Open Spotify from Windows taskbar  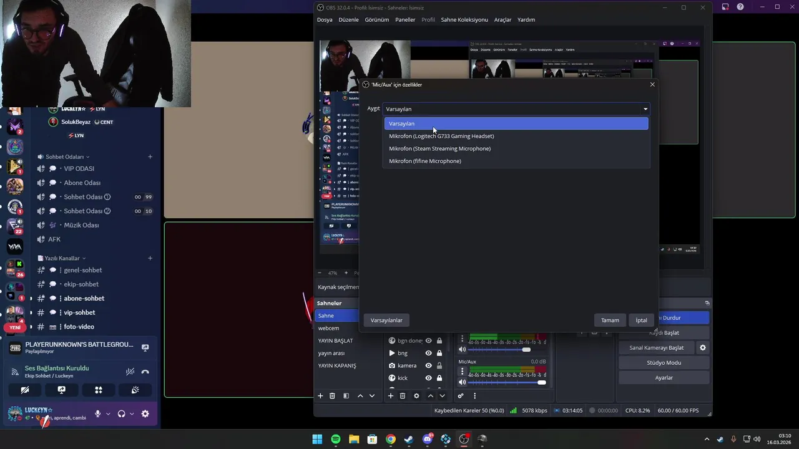336,439
